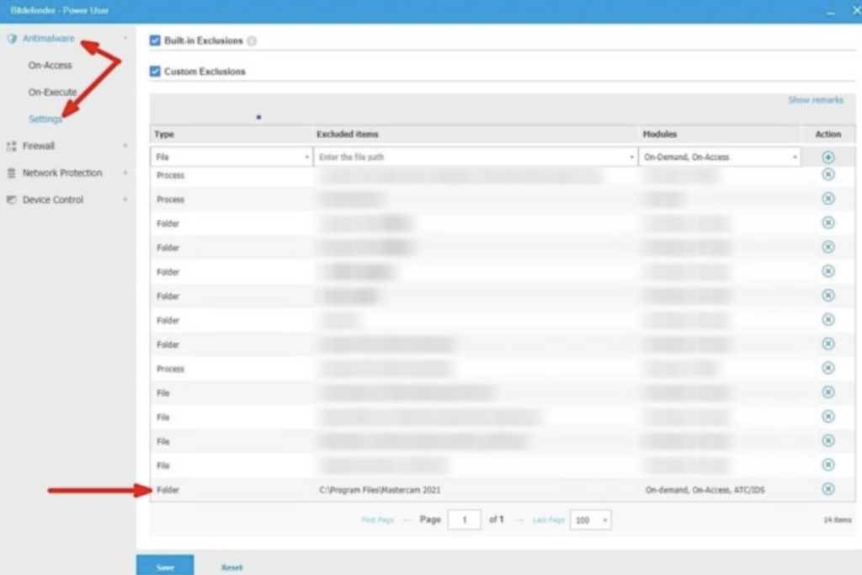The width and height of the screenshot is (862, 575).
Task: Select the C:\Program Files\Mastercam 2021 path
Action: [380, 490]
